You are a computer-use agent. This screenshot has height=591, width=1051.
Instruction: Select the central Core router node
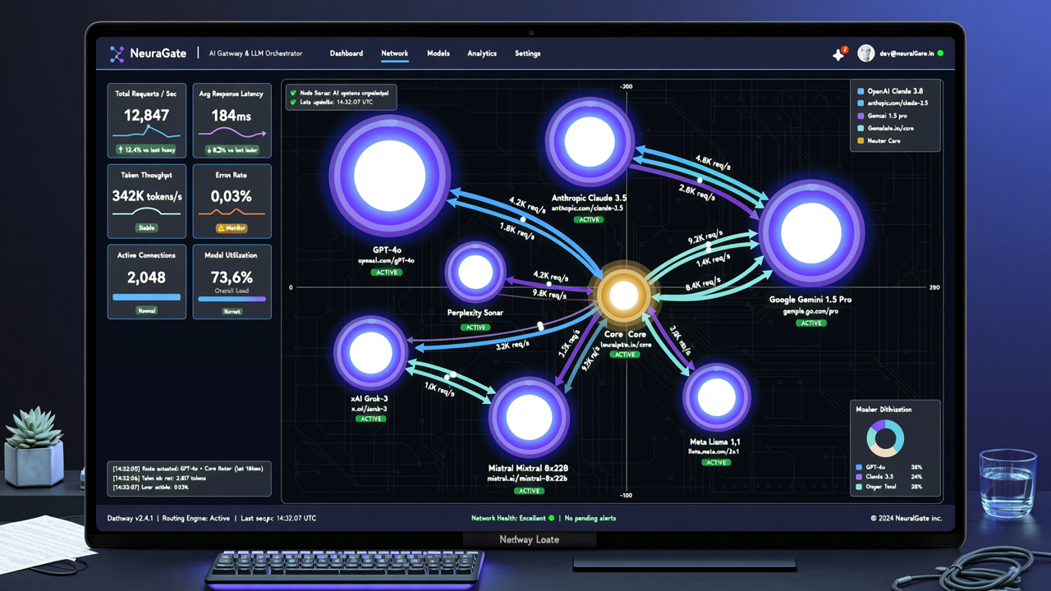click(x=624, y=295)
